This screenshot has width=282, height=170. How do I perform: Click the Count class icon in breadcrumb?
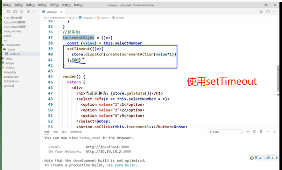pos(98,17)
